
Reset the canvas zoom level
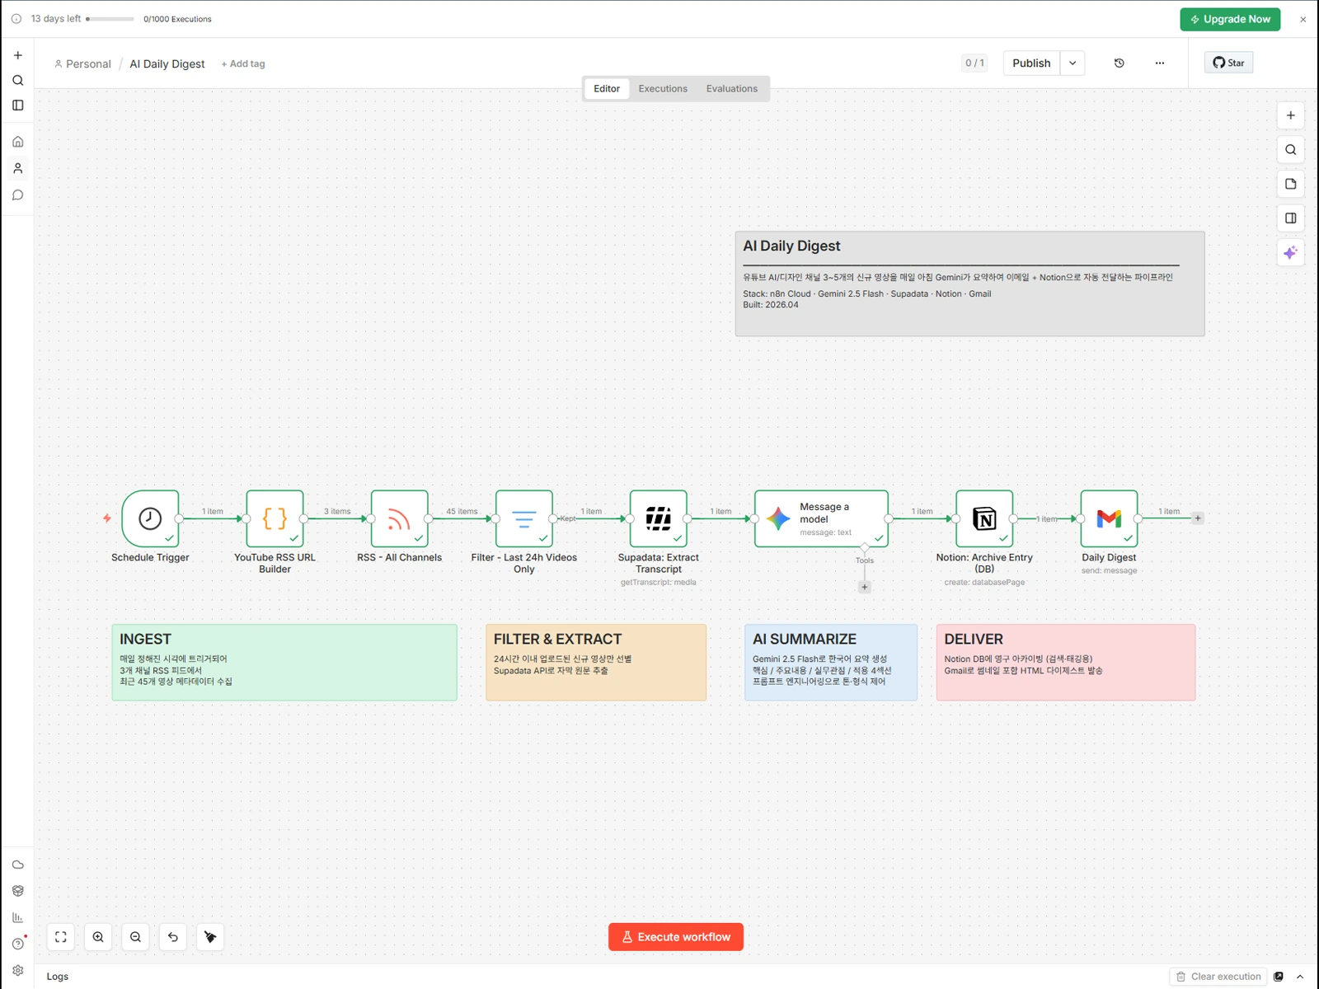(x=173, y=937)
